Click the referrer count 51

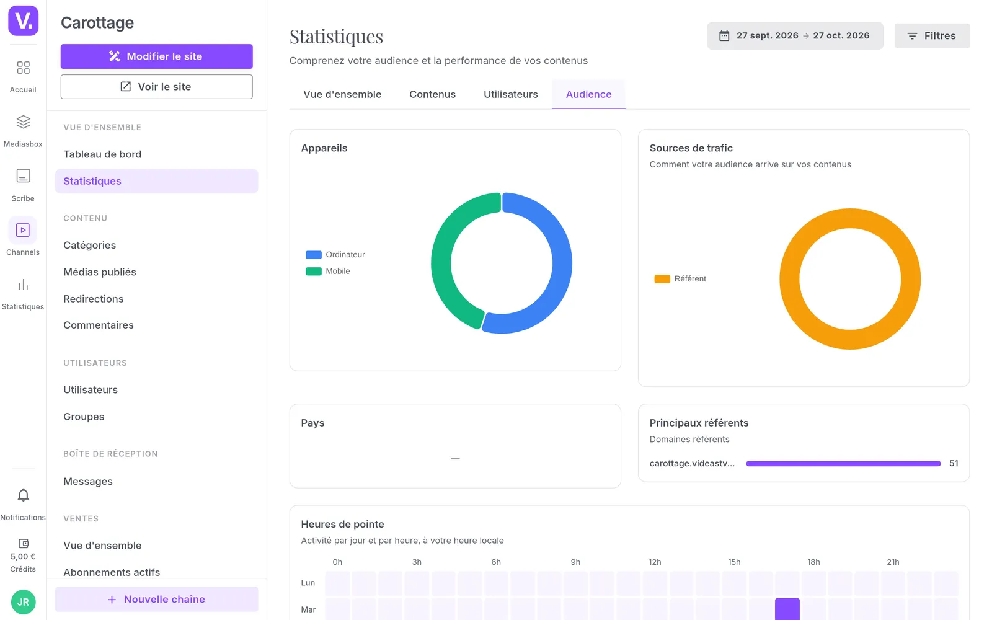(954, 464)
